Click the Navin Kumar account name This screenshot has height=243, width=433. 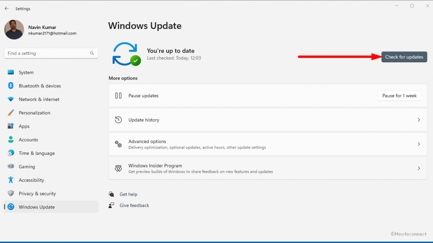42,27
